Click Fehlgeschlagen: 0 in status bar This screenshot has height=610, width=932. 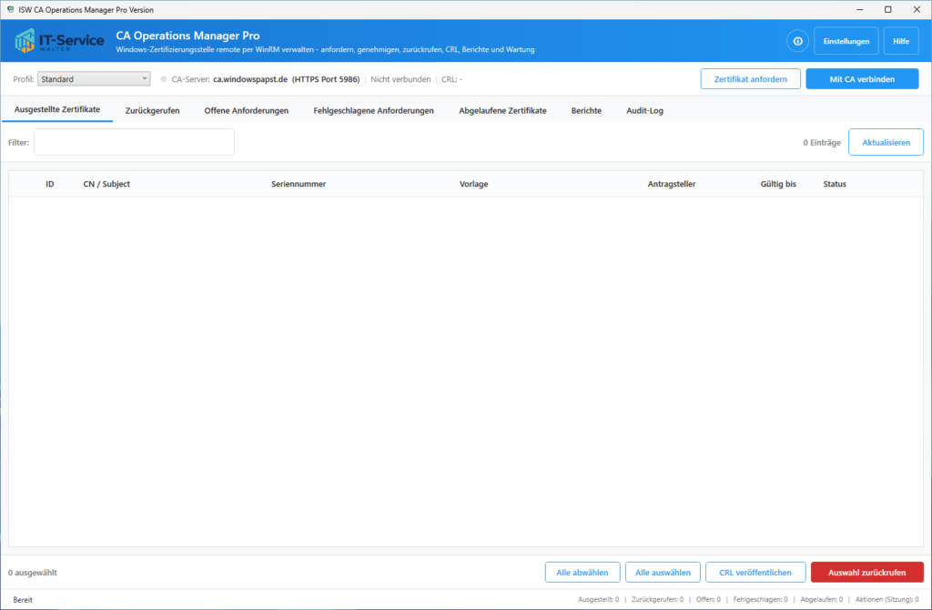click(760, 599)
